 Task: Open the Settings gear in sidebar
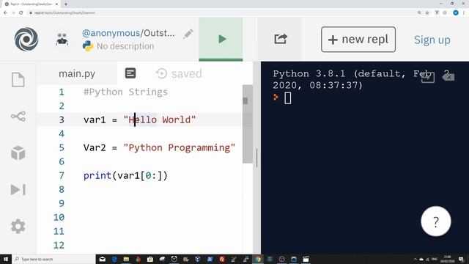pos(18,227)
